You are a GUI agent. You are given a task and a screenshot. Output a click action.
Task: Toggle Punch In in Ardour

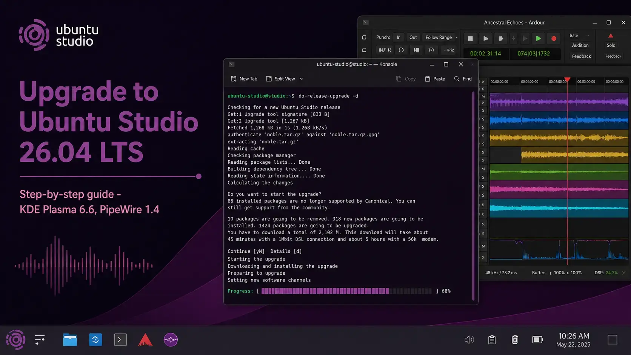(398, 37)
